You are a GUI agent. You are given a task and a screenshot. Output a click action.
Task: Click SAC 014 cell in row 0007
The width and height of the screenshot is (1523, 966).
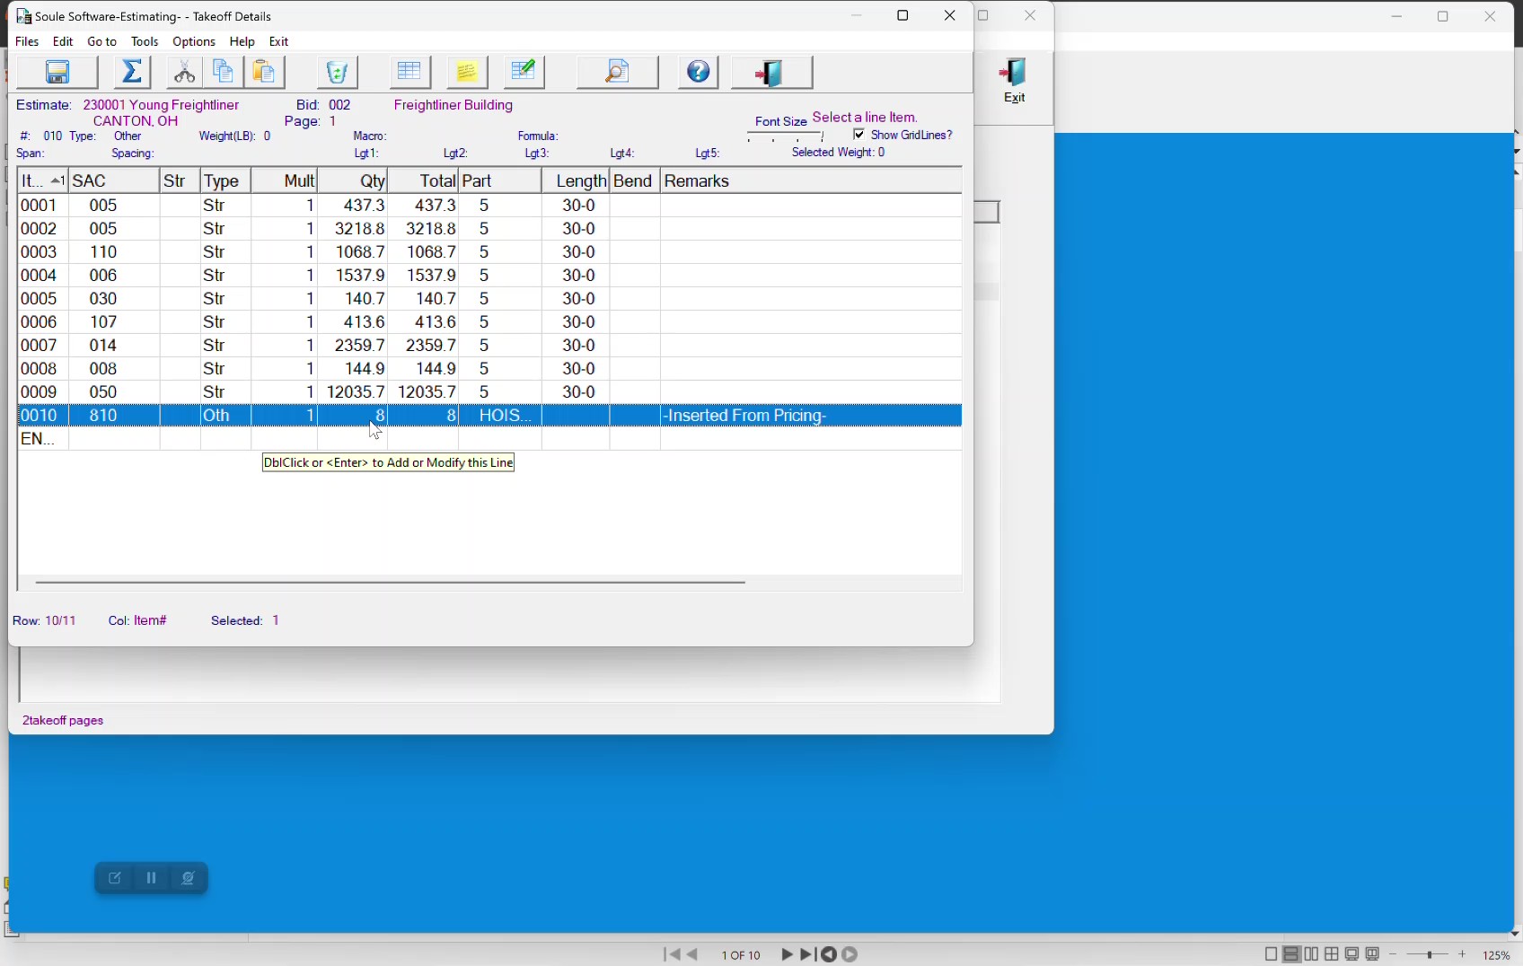tap(114, 346)
